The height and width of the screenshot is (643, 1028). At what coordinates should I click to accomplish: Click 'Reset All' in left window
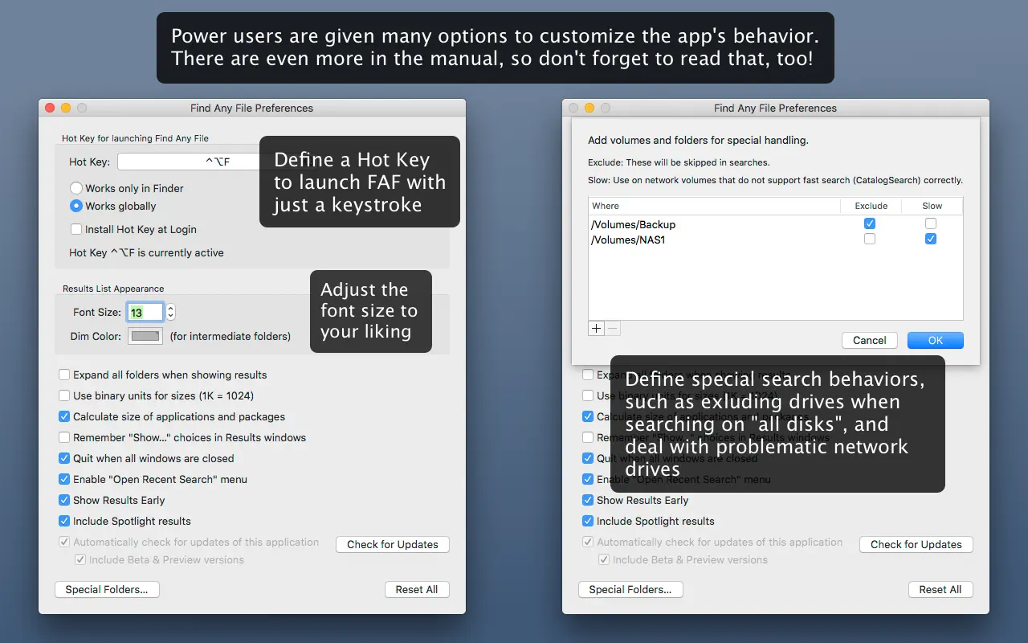(x=417, y=589)
